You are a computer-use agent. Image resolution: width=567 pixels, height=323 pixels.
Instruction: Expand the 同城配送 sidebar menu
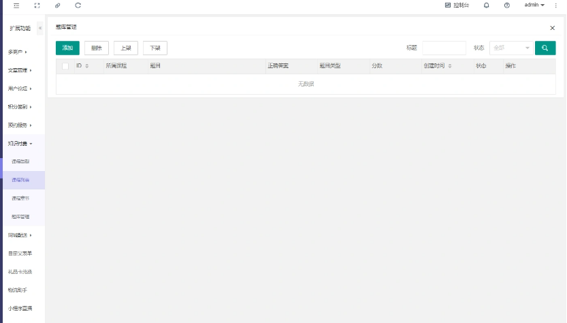[20, 235]
